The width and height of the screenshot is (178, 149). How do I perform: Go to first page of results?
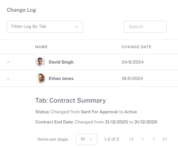click(x=131, y=139)
